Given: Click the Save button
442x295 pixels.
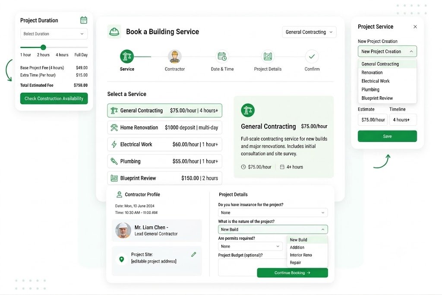Looking at the screenshot, I should (387, 136).
